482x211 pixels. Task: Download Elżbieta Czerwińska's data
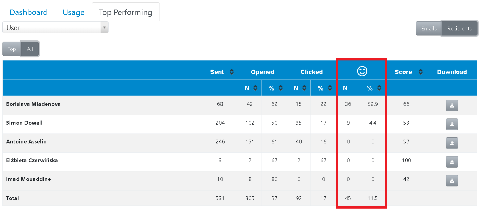pos(452,162)
